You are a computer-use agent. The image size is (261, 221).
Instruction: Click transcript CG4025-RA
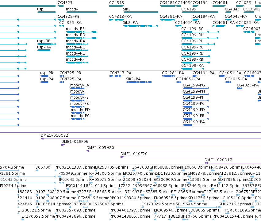click(x=247, y=23)
